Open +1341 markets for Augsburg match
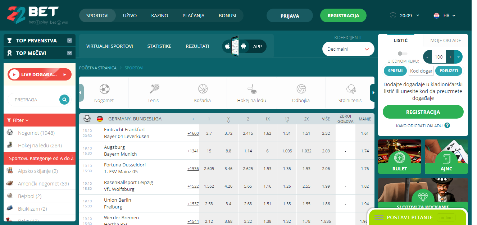 point(193,151)
